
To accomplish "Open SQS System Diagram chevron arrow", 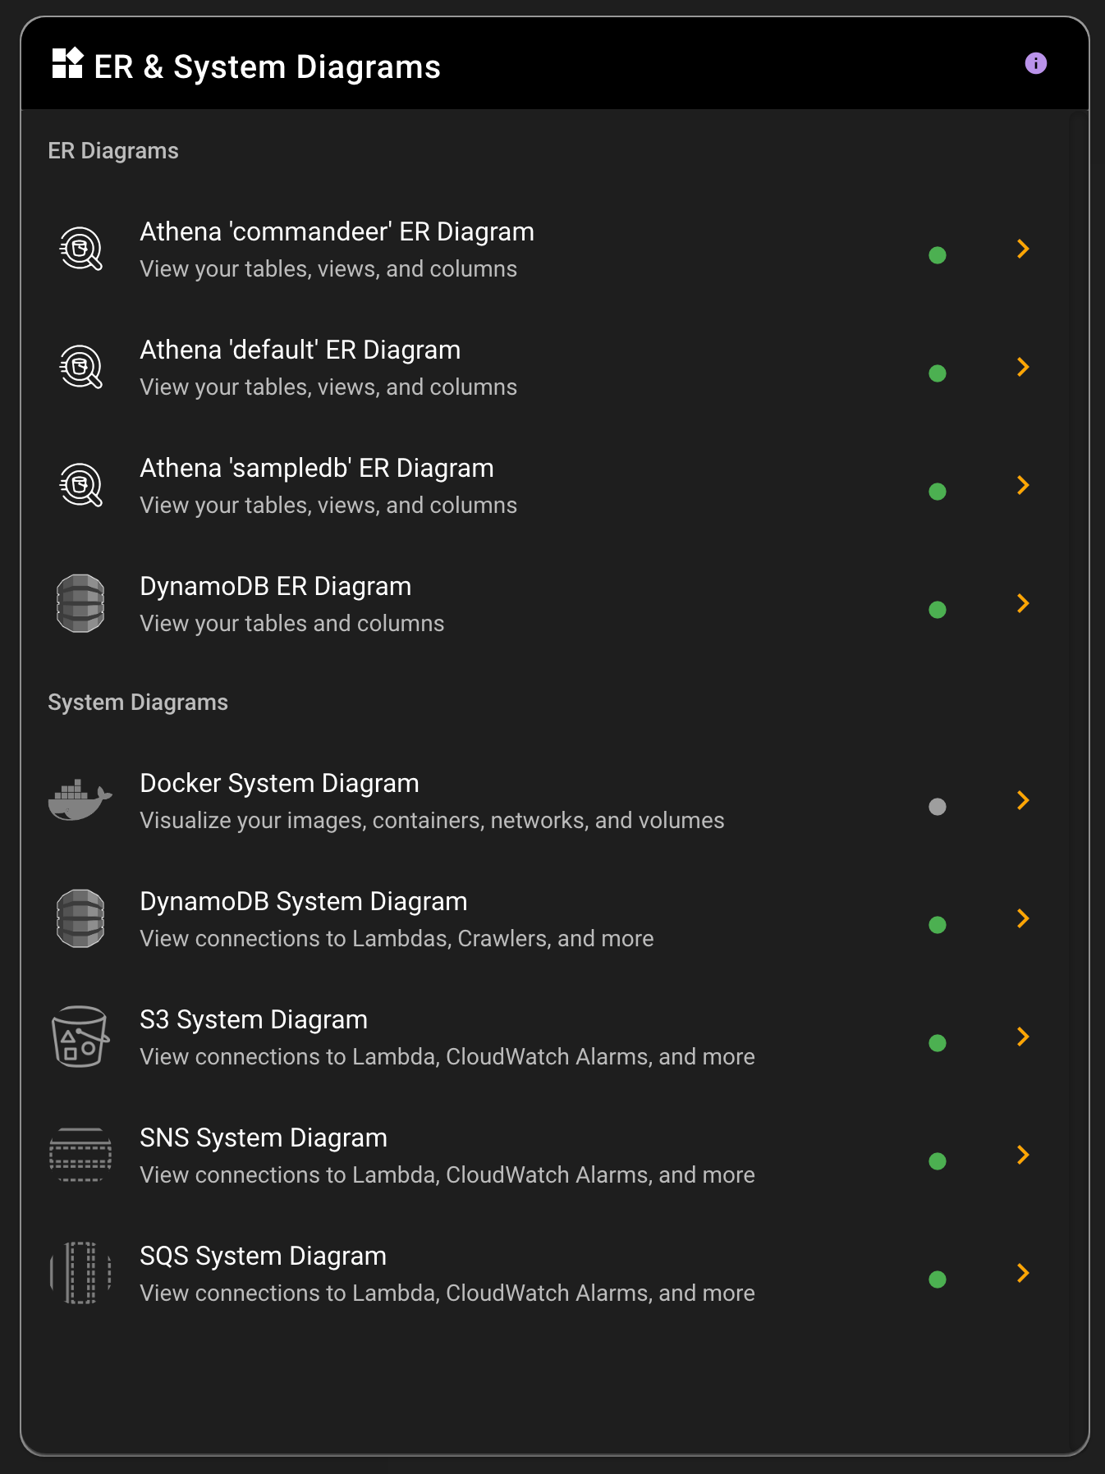I will pos(1023,1273).
